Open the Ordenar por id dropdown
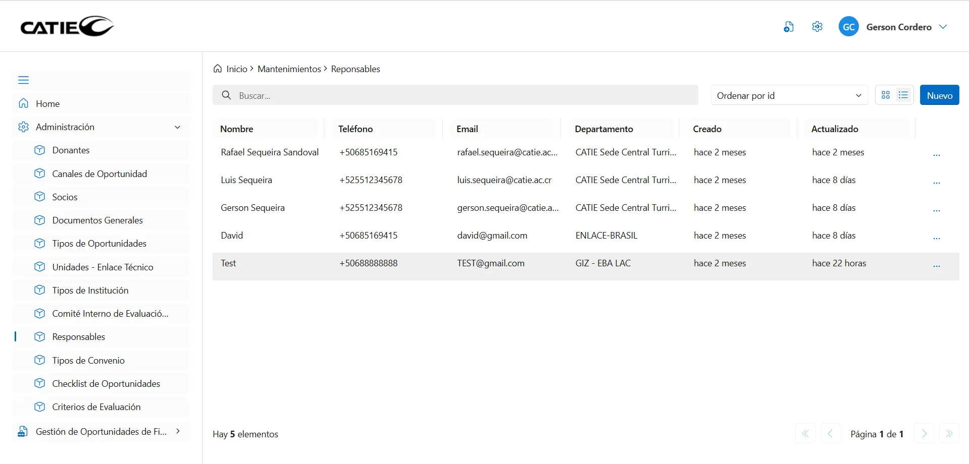The image size is (969, 464). [x=789, y=95]
